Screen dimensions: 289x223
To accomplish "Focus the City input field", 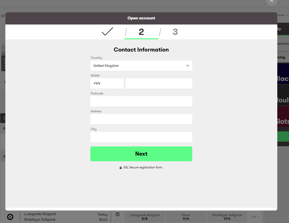I will pyautogui.click(x=141, y=137).
